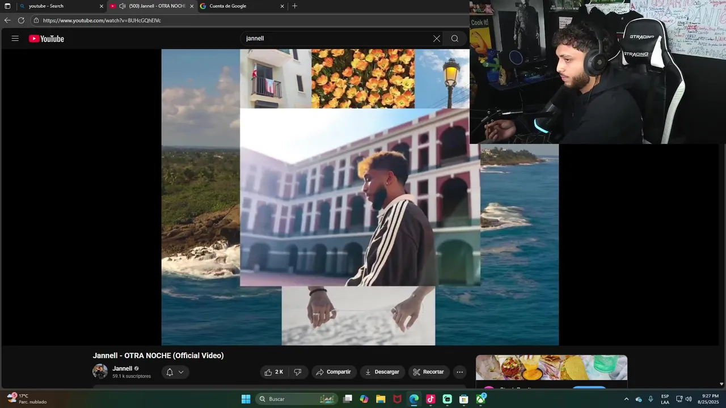Click the Descargar button
Image resolution: width=726 pixels, height=408 pixels.
382,372
